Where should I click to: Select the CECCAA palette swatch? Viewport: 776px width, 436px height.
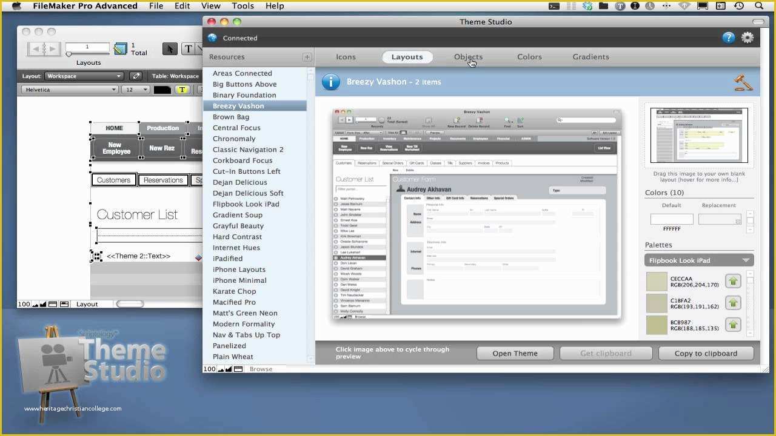(657, 282)
